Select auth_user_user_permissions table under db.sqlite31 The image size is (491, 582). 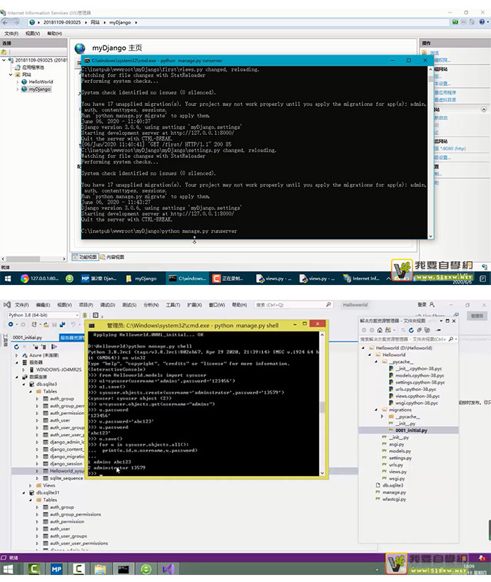click(x=79, y=543)
